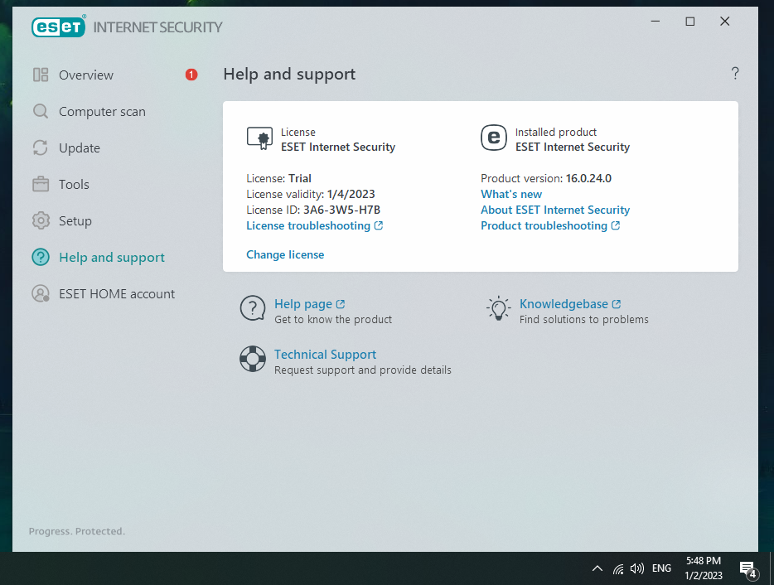Screen dimensions: 774x585
Task: Click the Setup gear icon
Action: coord(41,220)
